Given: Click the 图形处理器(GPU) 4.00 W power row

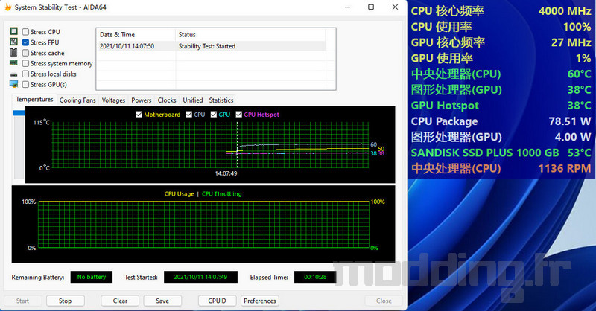Looking at the screenshot, I should [x=501, y=137].
